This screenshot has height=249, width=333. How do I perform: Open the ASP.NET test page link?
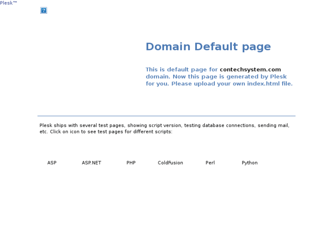[92, 163]
